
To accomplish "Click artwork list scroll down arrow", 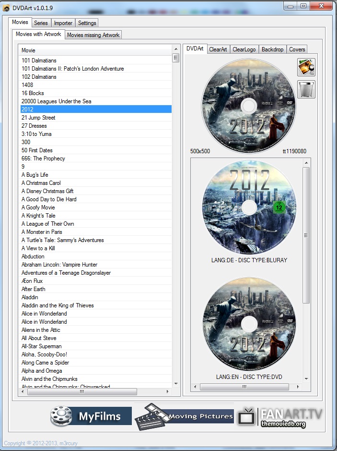I will (306, 378).
